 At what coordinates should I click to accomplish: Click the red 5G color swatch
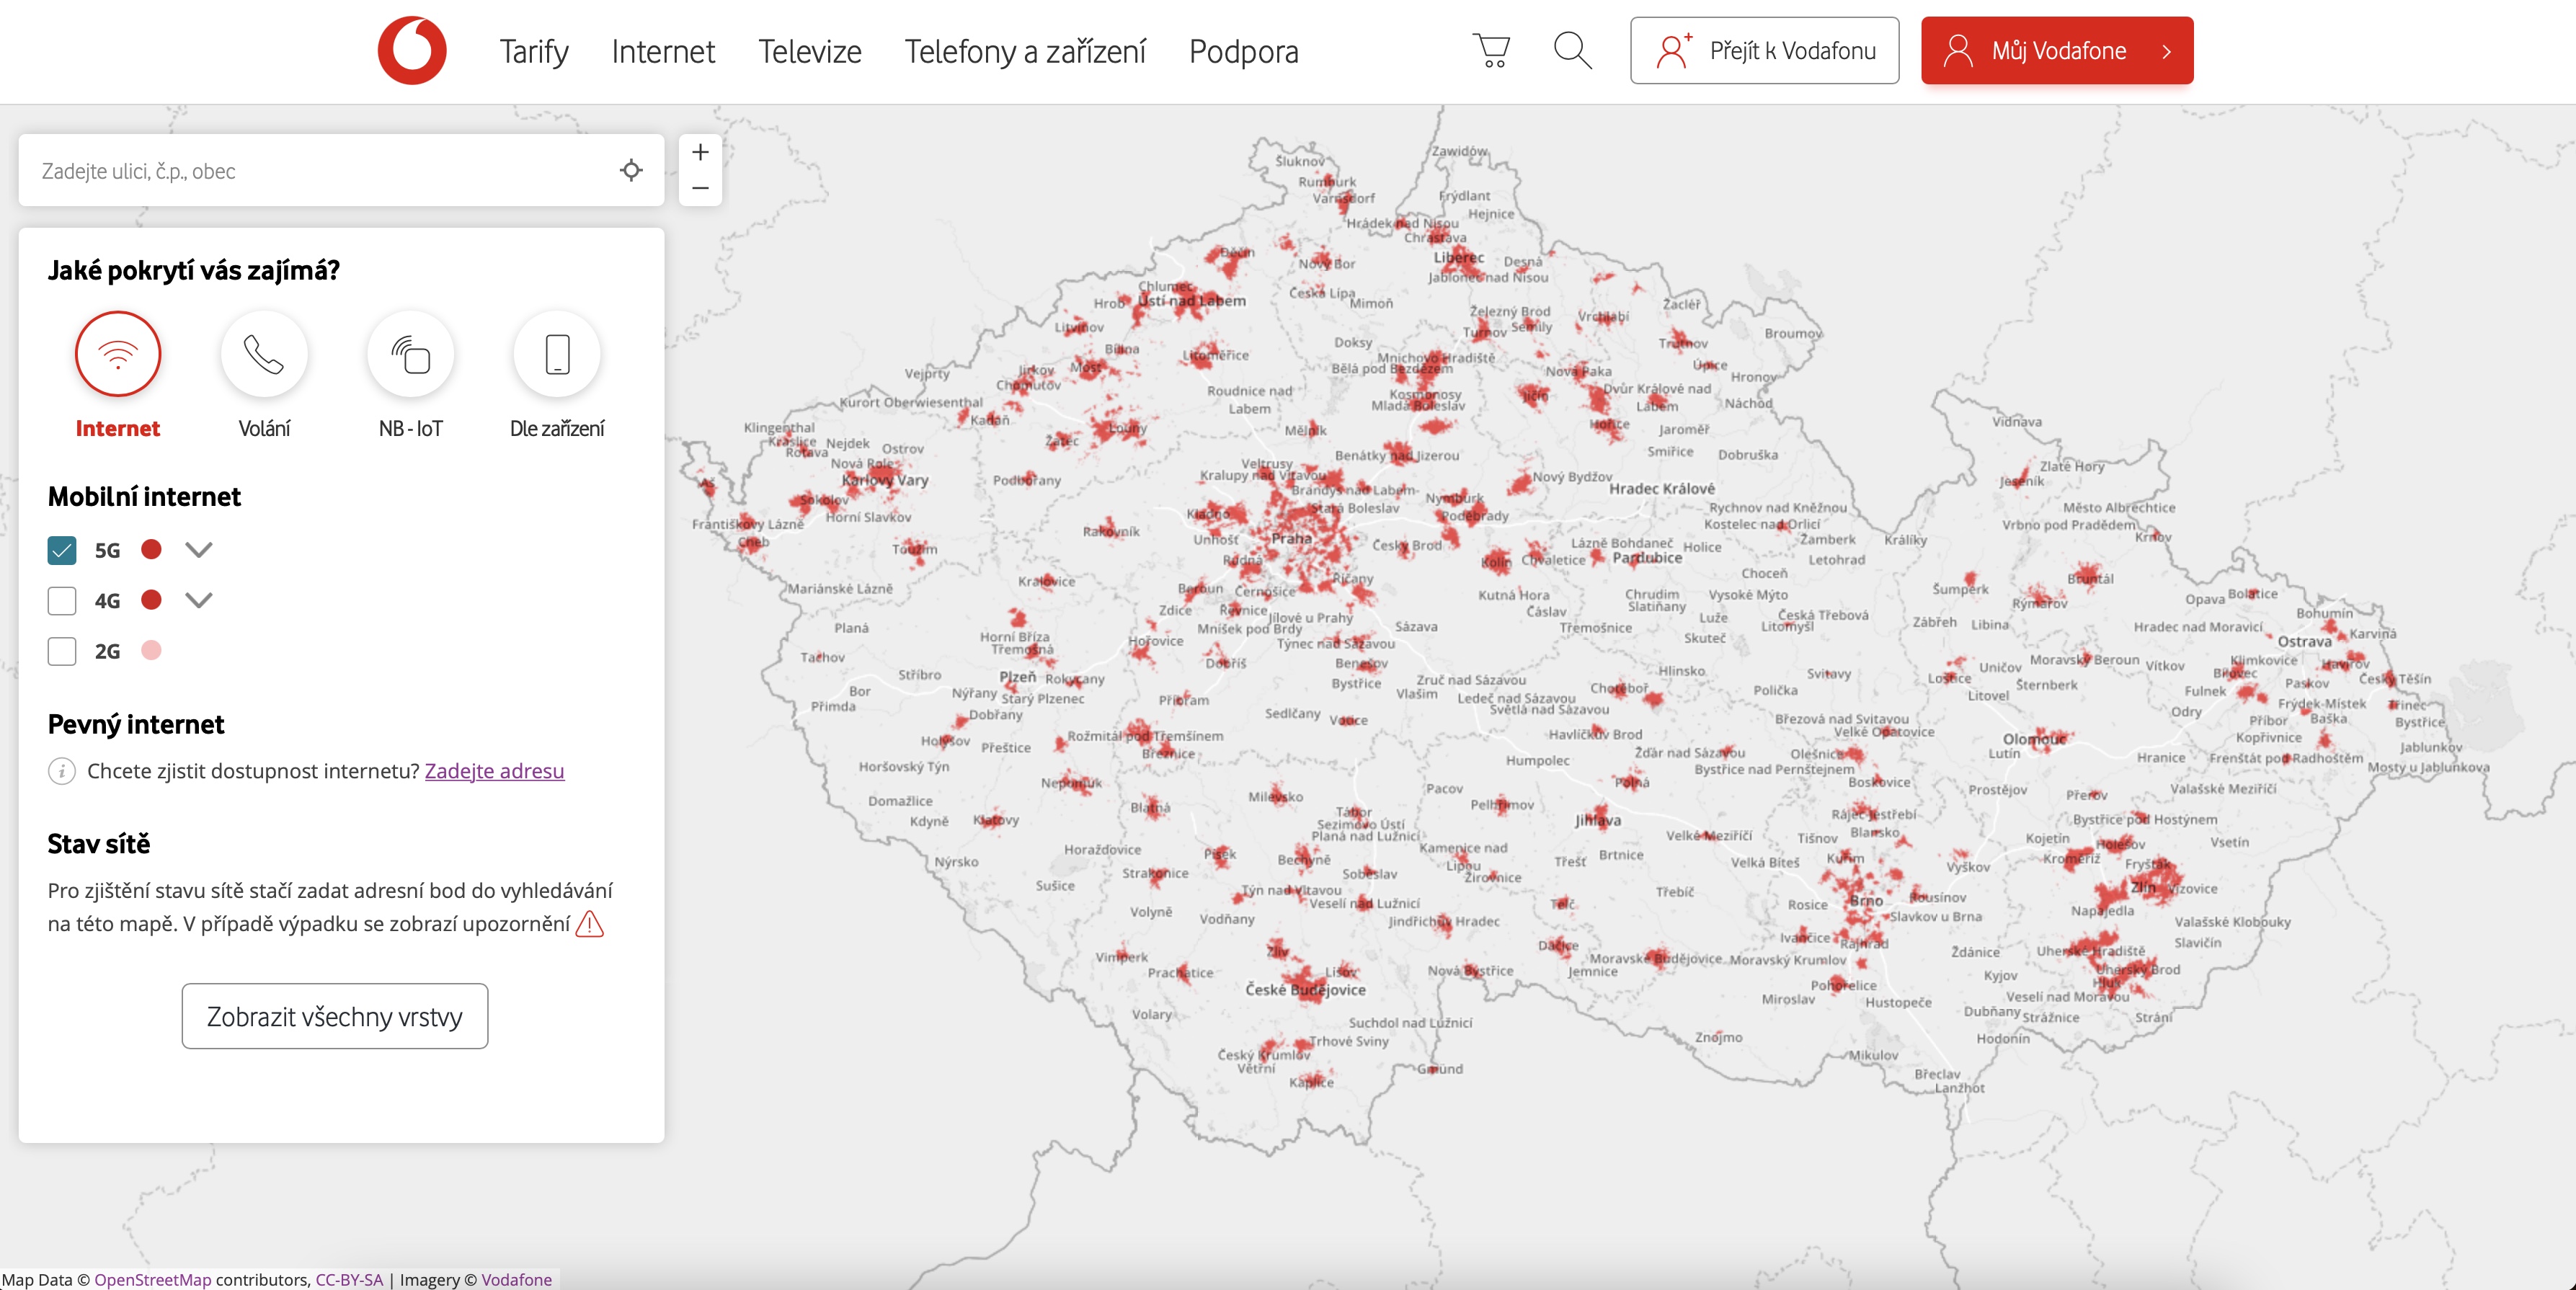click(151, 549)
